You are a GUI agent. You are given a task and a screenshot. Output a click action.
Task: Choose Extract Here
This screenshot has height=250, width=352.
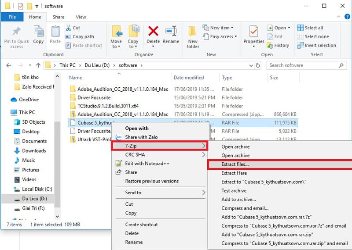pyautogui.click(x=234, y=173)
